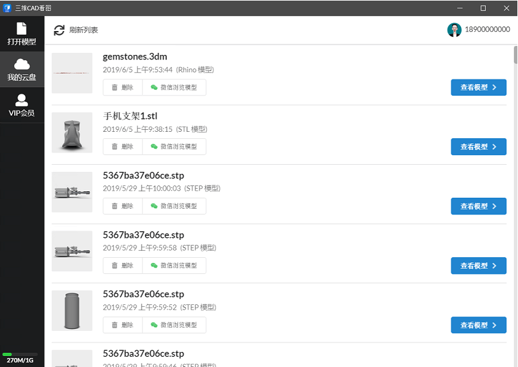Open WeChat browse for gemstones.3dm
Screen dimensions: 518x367
(x=174, y=87)
